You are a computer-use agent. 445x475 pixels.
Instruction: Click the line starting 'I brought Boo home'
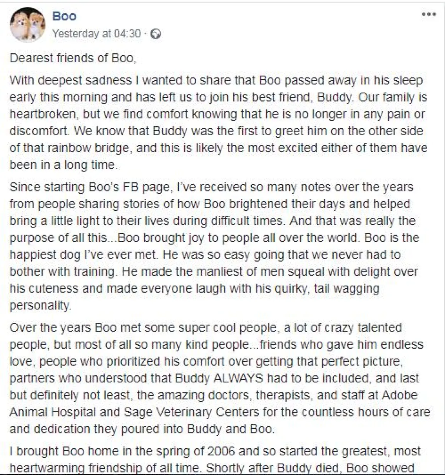coord(215,451)
